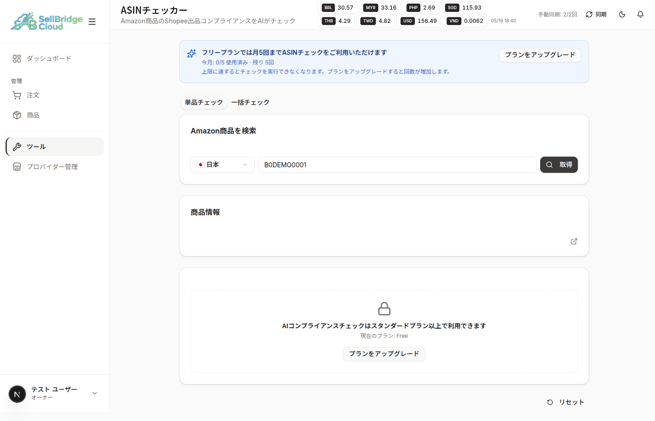The width and height of the screenshot is (655, 421).
Task: Toggle the sidebar hamburger menu icon
Action: (92, 21)
